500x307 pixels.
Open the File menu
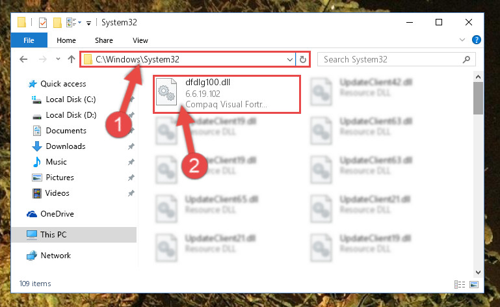click(x=29, y=40)
